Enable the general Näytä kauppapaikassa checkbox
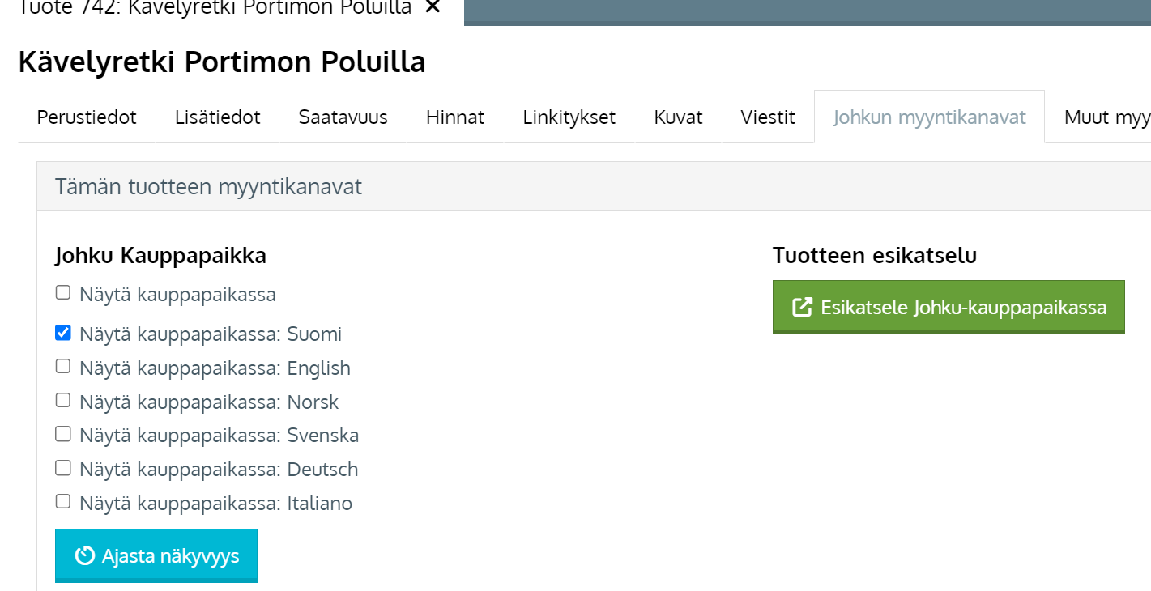Image resolution: width=1151 pixels, height=591 pixels. (x=63, y=293)
